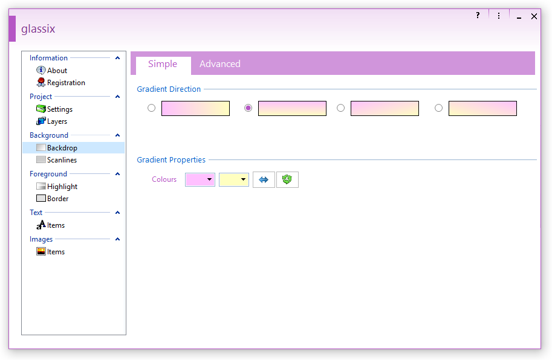Screen dimensions: 552x360
Task: Collapse the Information section
Action: (x=118, y=58)
